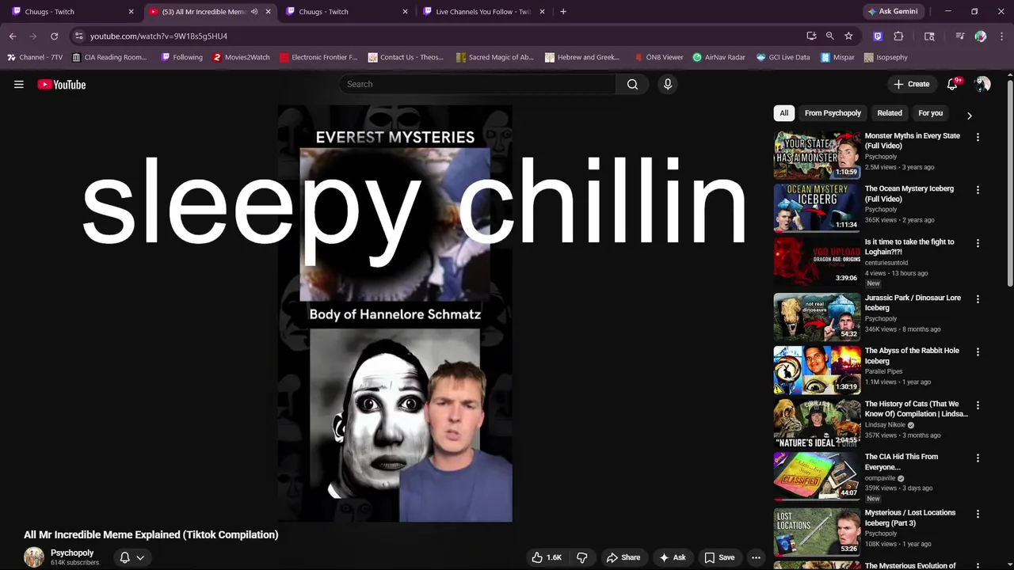Open AirNav Radar bookmark
1014x570 pixels.
719,57
